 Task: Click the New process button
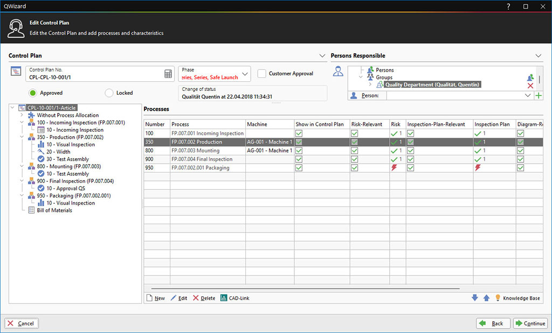tap(156, 298)
